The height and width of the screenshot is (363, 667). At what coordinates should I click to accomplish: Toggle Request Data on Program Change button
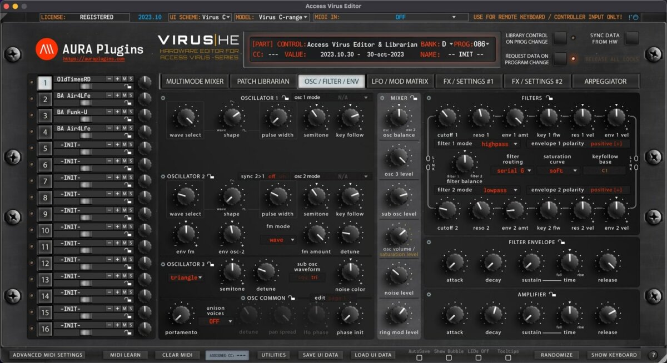[x=560, y=59]
